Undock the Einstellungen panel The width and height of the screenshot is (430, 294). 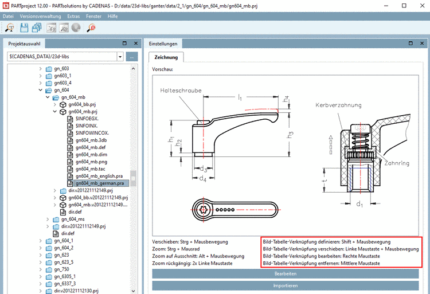(411, 44)
